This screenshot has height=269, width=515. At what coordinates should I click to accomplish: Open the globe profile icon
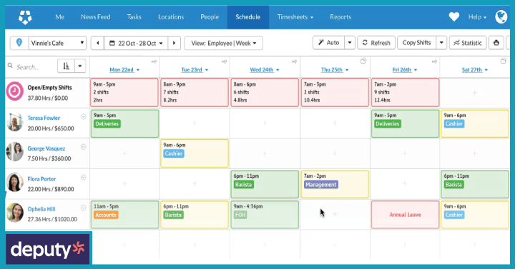[x=501, y=16]
